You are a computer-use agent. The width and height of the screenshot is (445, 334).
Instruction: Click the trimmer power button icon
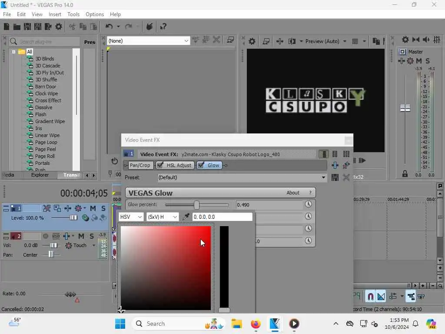click(x=114, y=161)
